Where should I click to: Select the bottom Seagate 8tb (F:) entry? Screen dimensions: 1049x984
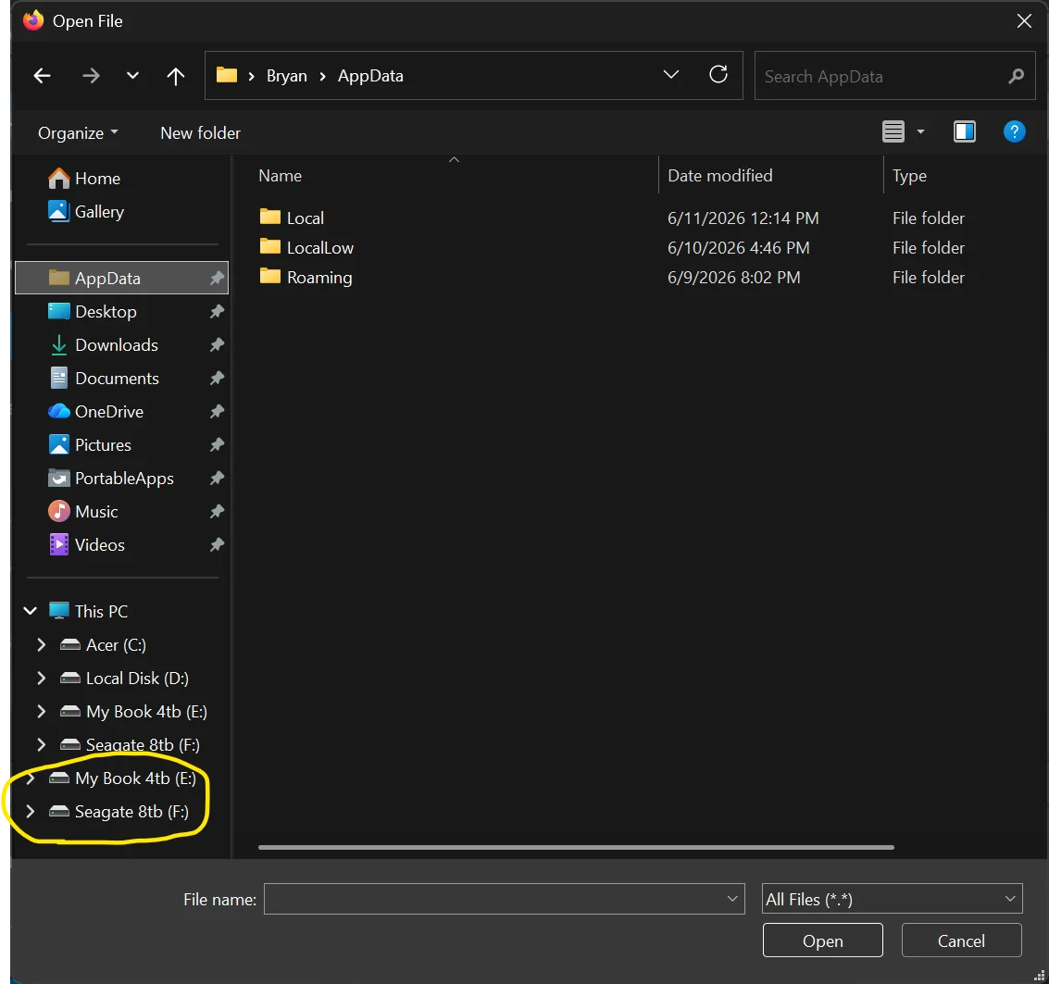pyautogui.click(x=119, y=812)
